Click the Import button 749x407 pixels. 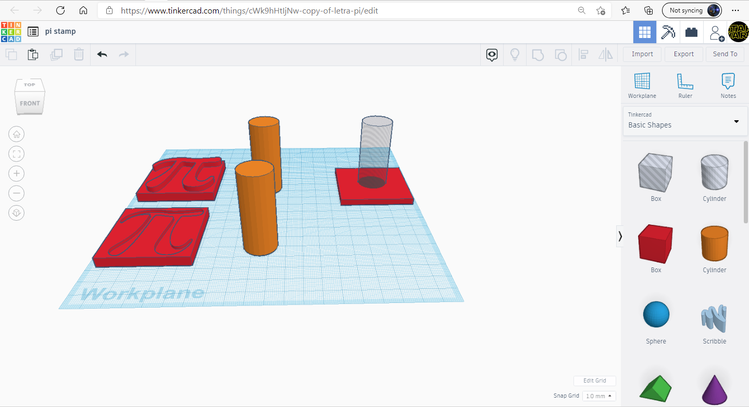[x=642, y=54]
